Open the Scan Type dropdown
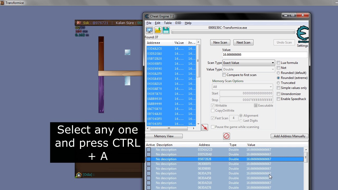338x190 pixels. click(x=248, y=63)
